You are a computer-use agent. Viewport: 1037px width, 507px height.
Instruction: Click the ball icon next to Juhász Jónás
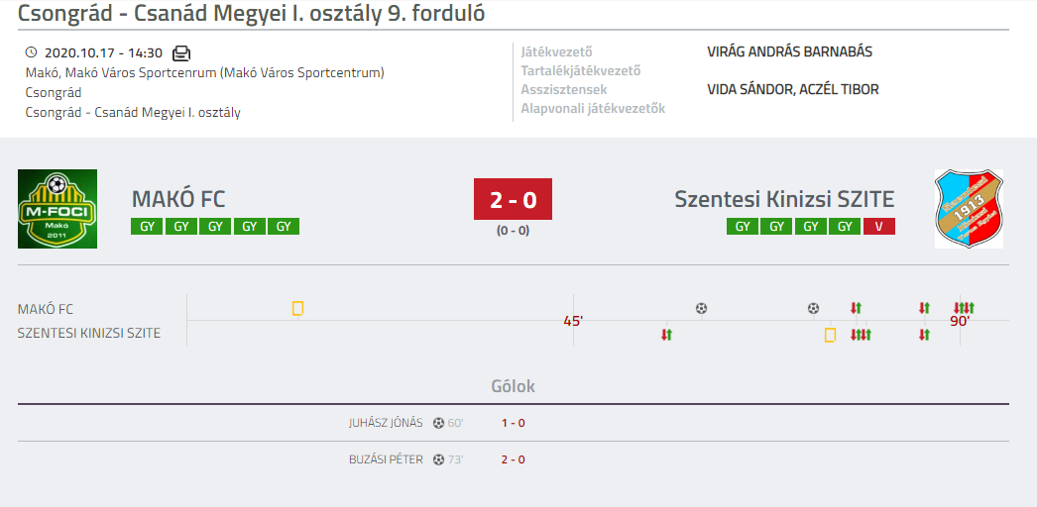[438, 423]
